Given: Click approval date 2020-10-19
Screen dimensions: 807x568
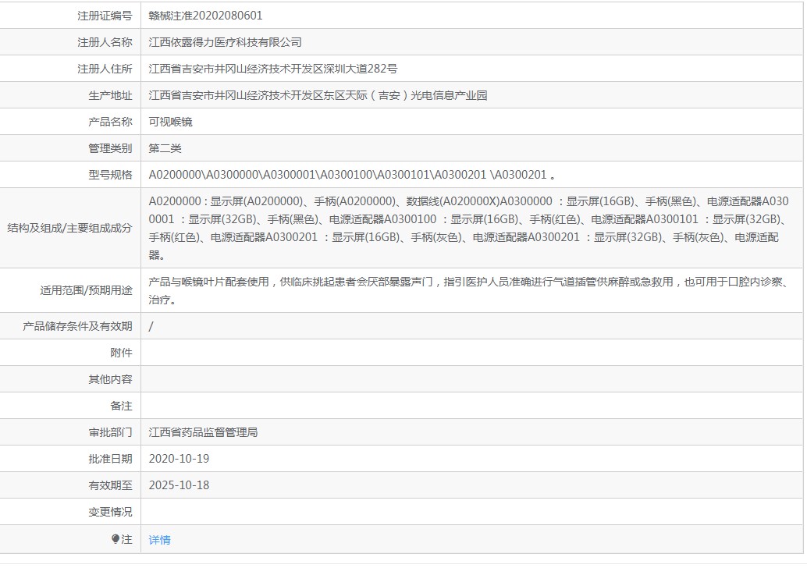Looking at the screenshot, I should pyautogui.click(x=179, y=459).
